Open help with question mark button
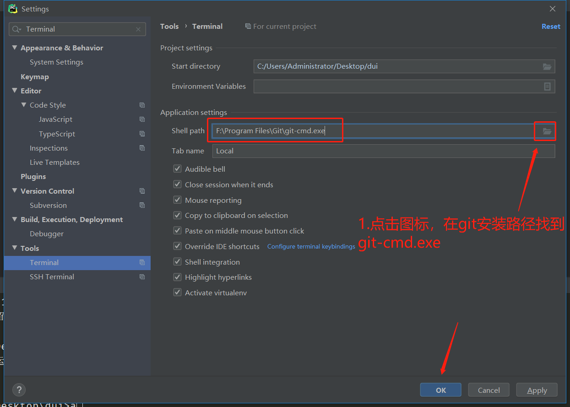This screenshot has height=407, width=570. click(x=19, y=390)
